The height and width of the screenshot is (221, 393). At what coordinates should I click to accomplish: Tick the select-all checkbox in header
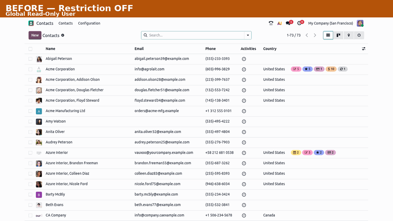tap(30, 49)
